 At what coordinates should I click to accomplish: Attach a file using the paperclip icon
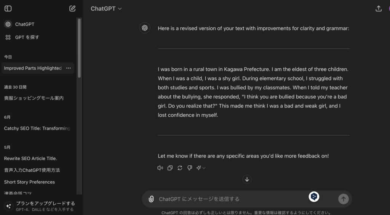pyautogui.click(x=151, y=199)
